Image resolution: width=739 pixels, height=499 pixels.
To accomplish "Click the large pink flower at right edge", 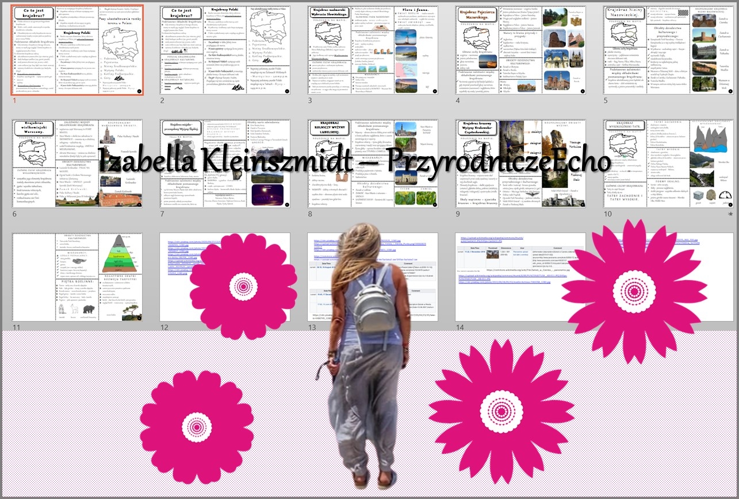I will coord(637,291).
